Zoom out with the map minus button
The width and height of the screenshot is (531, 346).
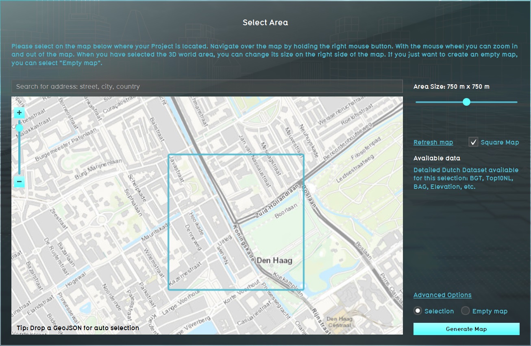click(x=20, y=182)
